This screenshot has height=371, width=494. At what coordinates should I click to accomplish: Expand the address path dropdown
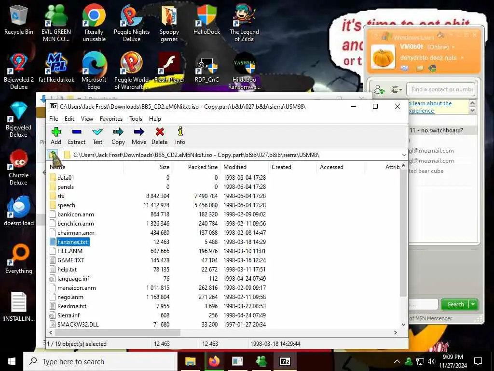pos(404,155)
